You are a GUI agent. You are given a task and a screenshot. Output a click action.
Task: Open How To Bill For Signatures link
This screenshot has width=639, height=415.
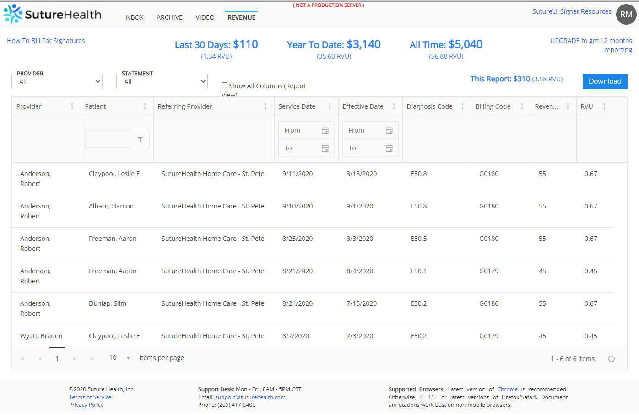click(x=46, y=41)
